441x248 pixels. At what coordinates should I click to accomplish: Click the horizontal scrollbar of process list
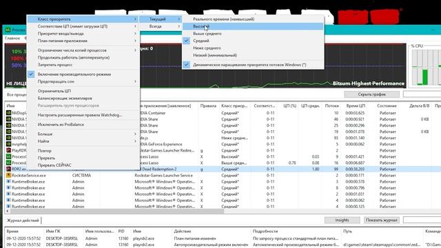point(117,211)
